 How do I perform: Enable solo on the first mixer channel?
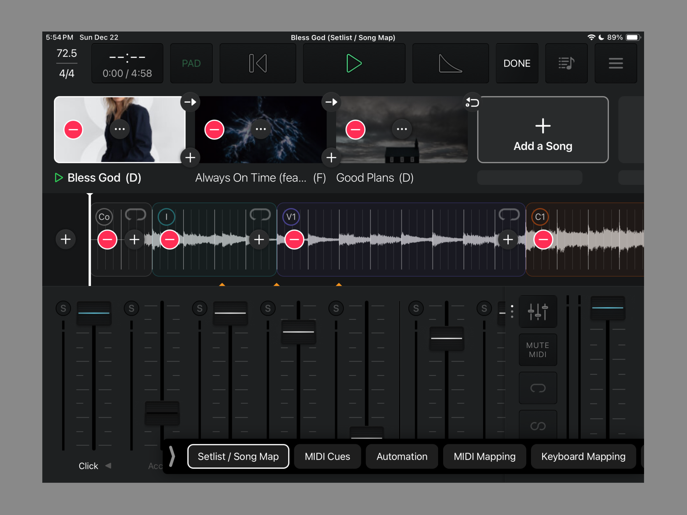[64, 308]
